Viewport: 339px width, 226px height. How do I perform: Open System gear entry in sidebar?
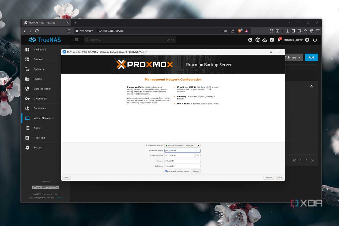[40, 148]
